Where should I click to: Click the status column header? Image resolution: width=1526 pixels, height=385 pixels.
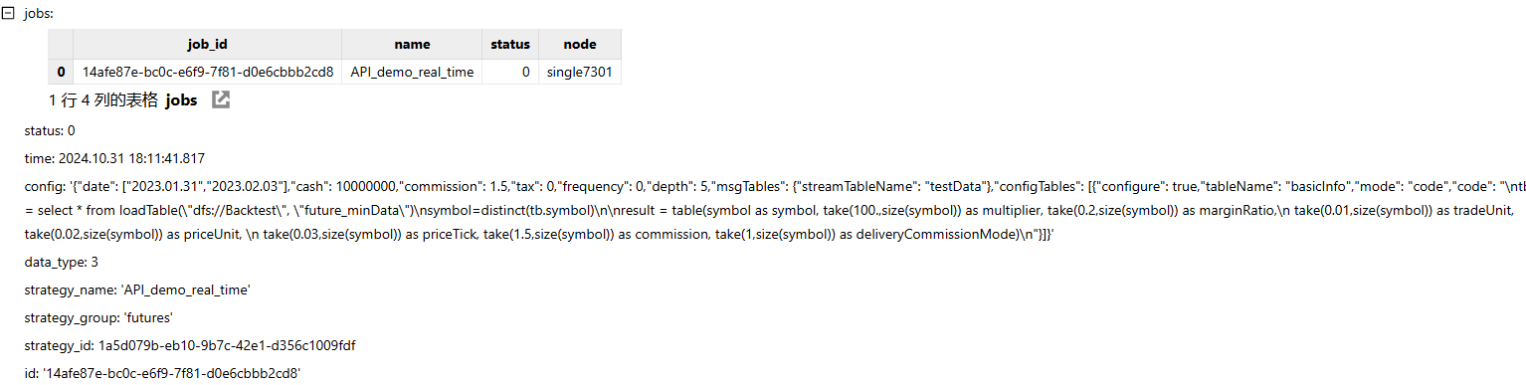pyautogui.click(x=510, y=45)
